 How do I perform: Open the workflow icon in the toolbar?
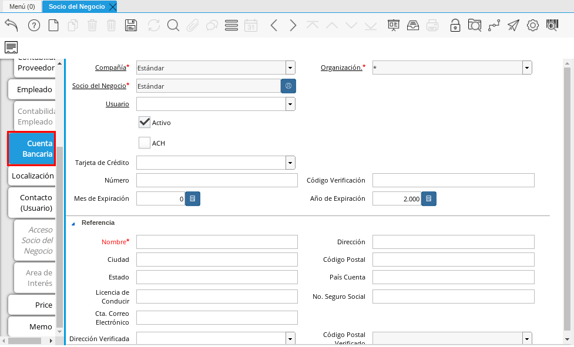pos(494,25)
